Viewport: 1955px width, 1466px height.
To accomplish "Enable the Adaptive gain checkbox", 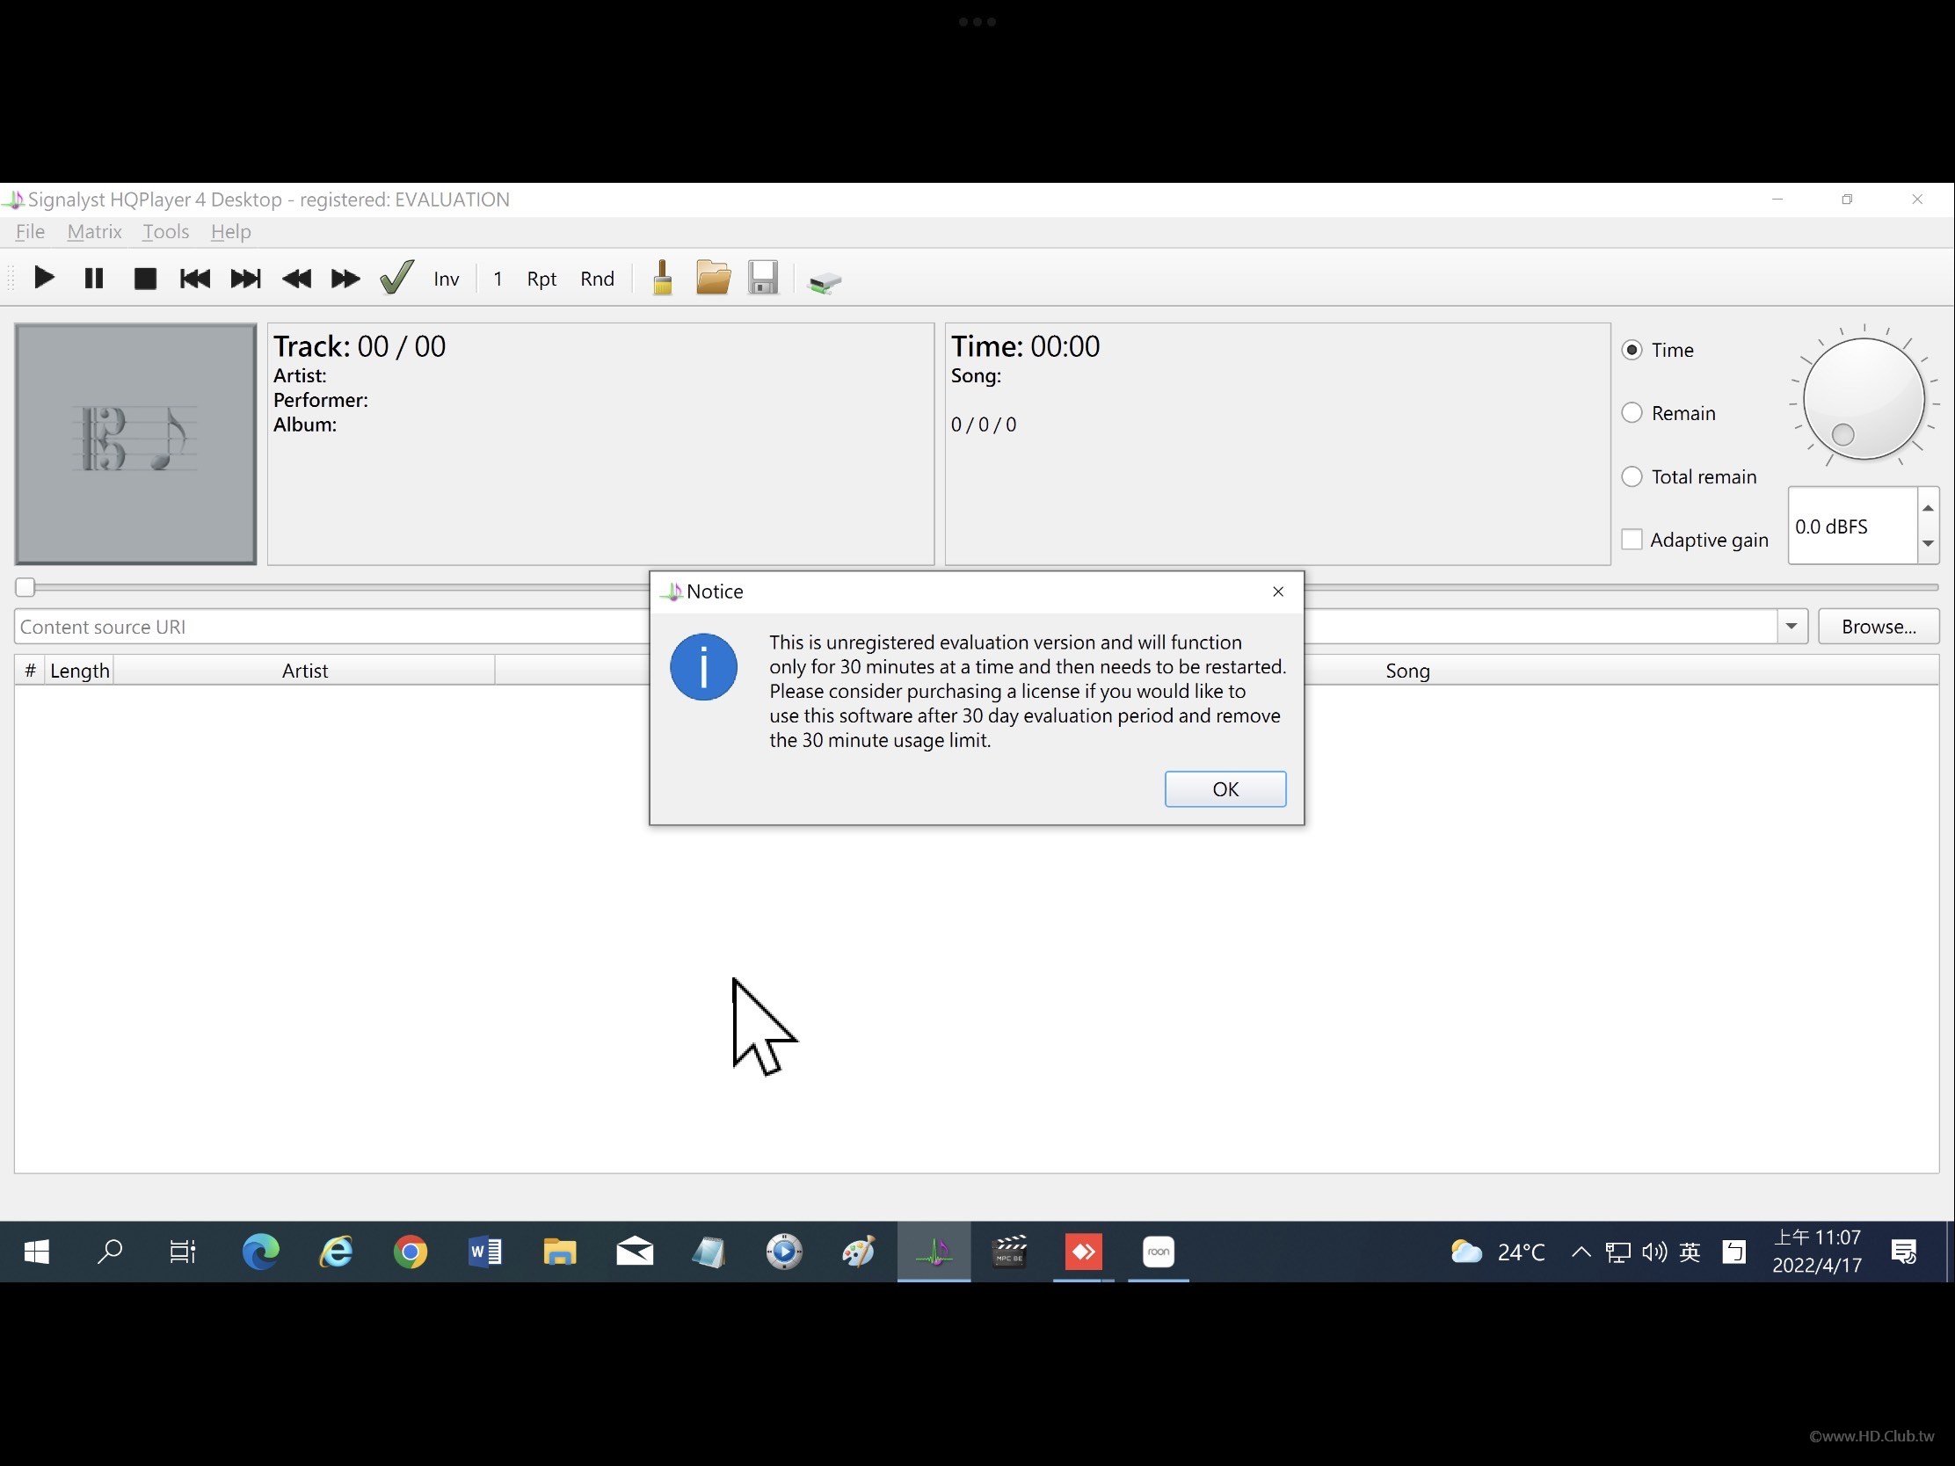I will pyautogui.click(x=1632, y=539).
